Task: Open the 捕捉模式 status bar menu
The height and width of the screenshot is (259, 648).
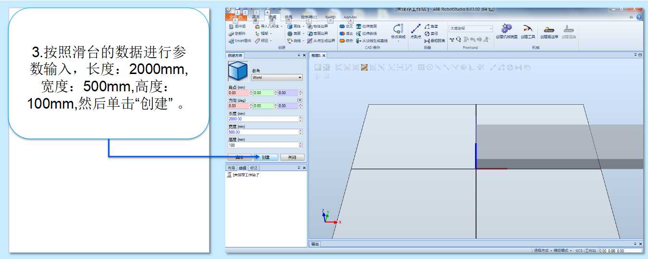Action: pyautogui.click(x=562, y=251)
